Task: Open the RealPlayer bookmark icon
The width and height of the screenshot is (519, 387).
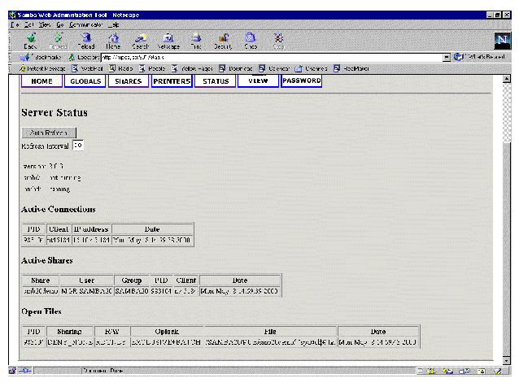Action: pyautogui.click(x=337, y=68)
